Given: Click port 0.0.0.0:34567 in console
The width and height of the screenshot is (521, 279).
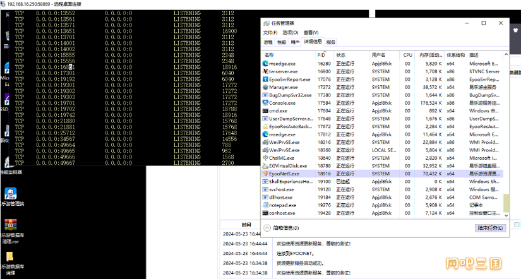Looking at the screenshot, I should coord(56,139).
